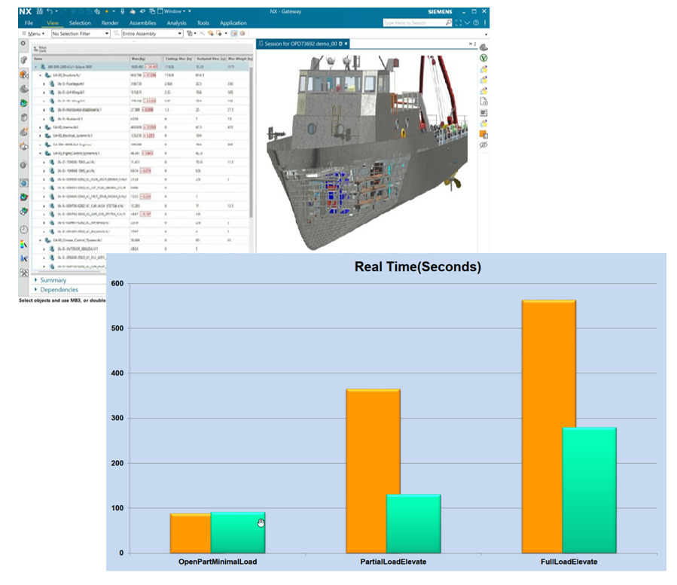The height and width of the screenshot is (585, 677).
Task: Click the crossed-out eye hide icon
Action: [483, 145]
